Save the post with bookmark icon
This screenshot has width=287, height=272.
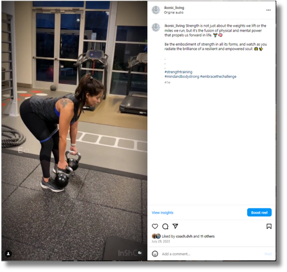(269, 226)
